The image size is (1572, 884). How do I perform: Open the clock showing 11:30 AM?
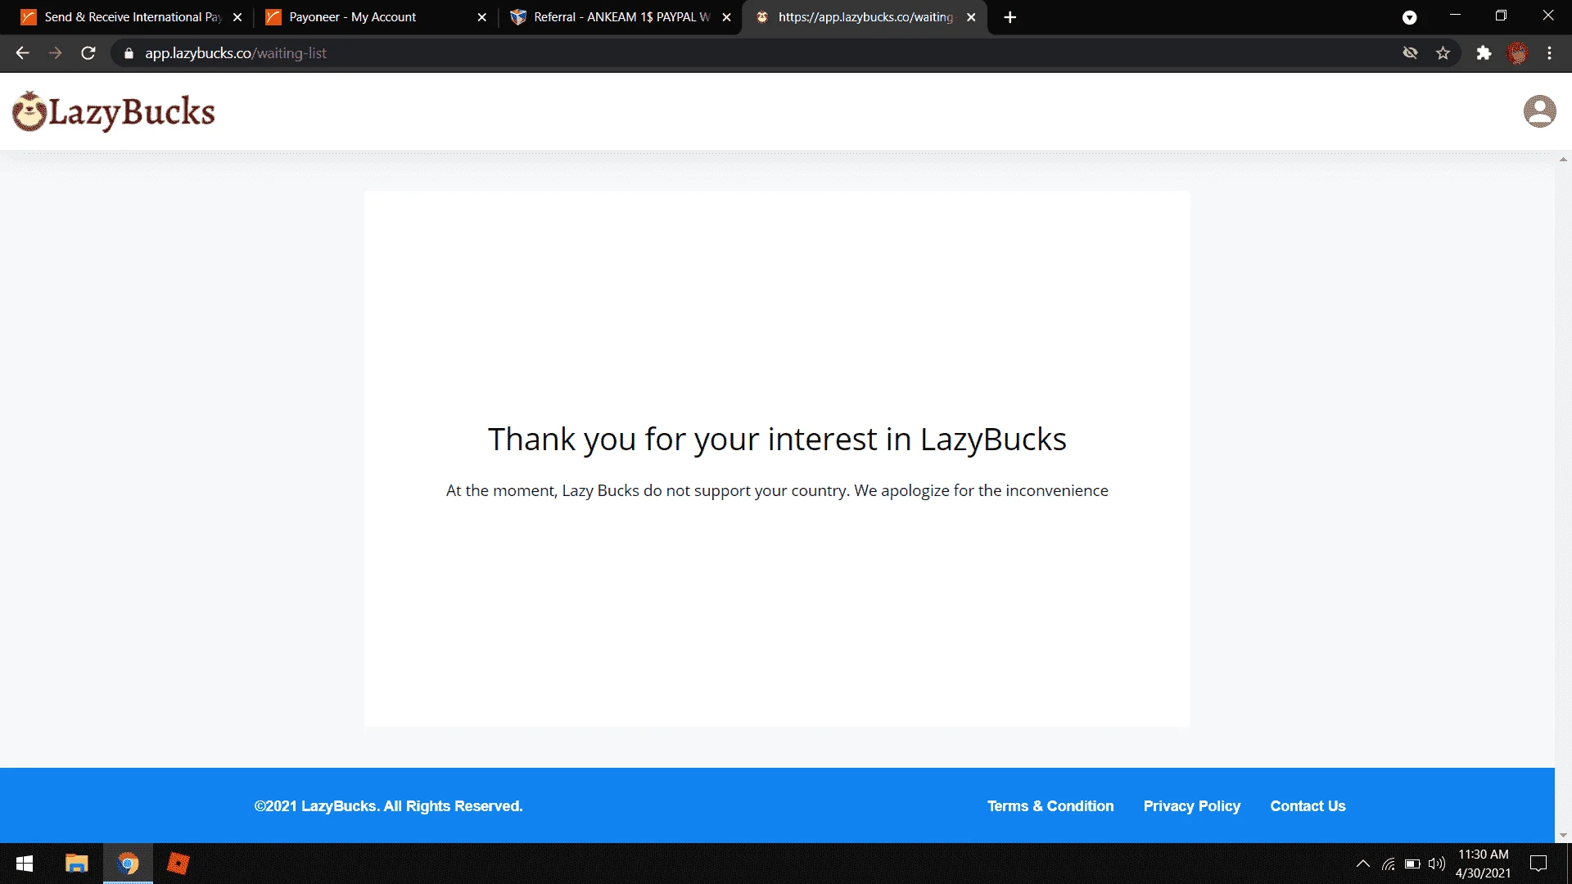point(1483,864)
